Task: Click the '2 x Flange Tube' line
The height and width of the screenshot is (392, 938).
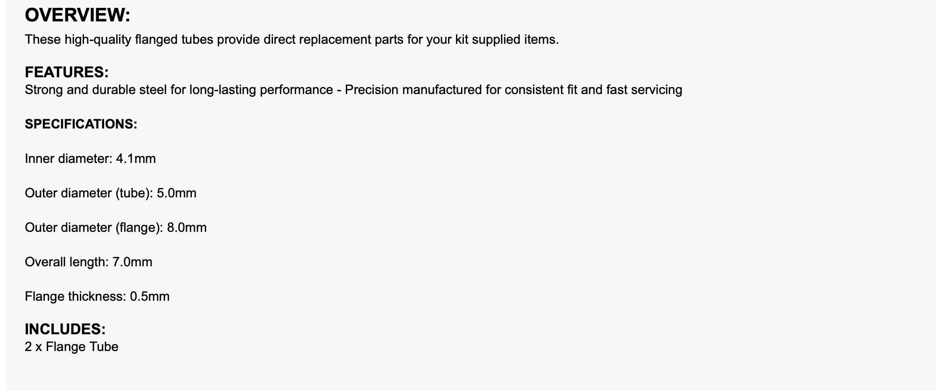Action: tap(71, 347)
